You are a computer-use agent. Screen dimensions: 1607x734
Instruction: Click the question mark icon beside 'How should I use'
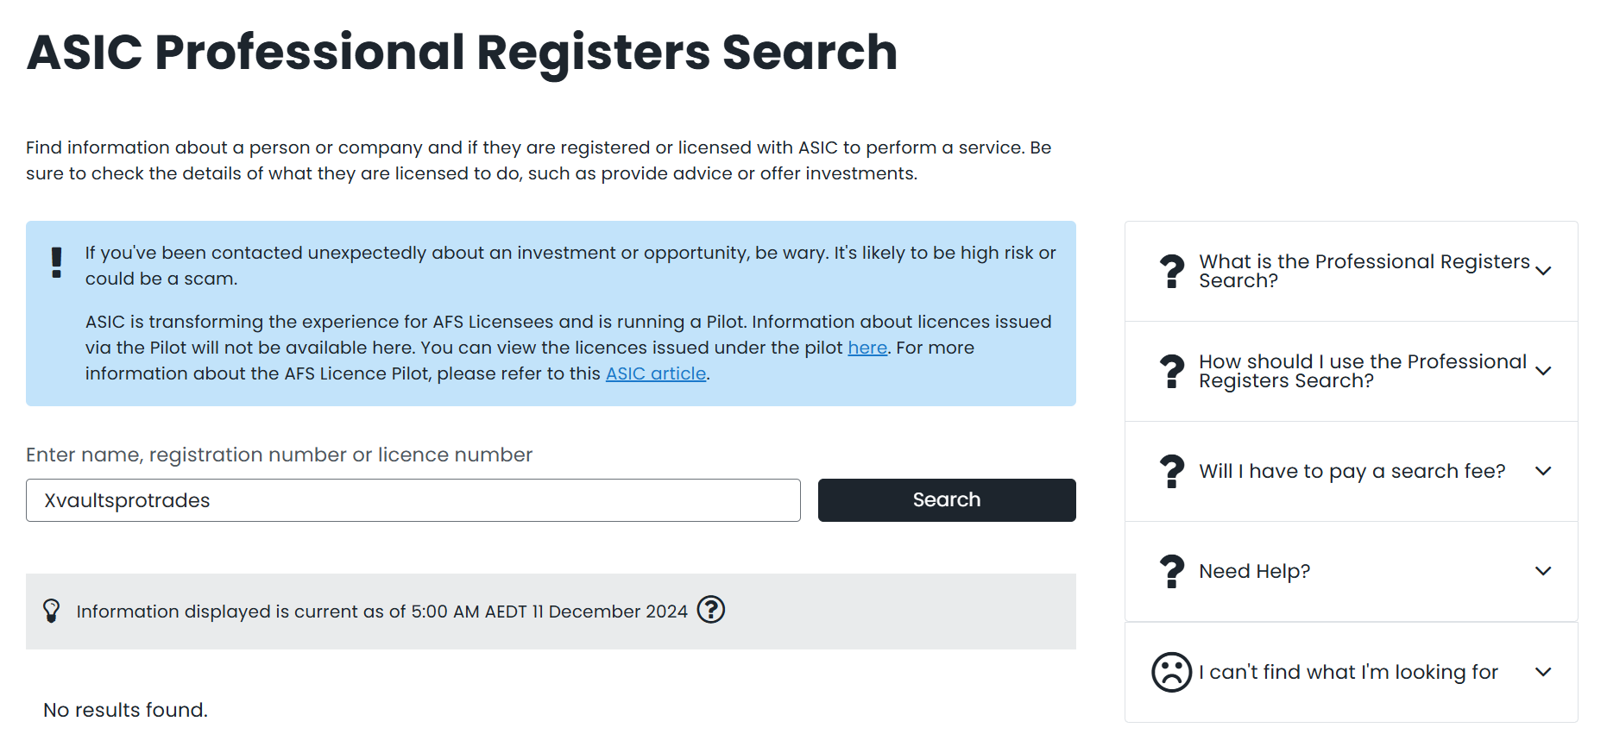pos(1172,371)
